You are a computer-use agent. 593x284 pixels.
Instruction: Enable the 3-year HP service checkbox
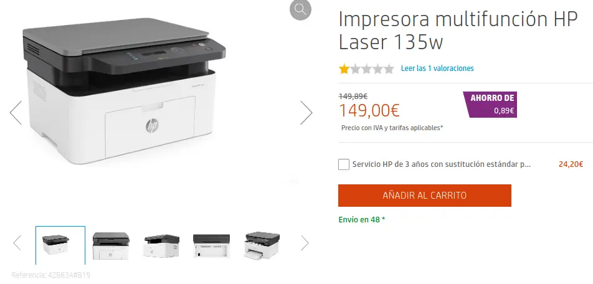[344, 164]
